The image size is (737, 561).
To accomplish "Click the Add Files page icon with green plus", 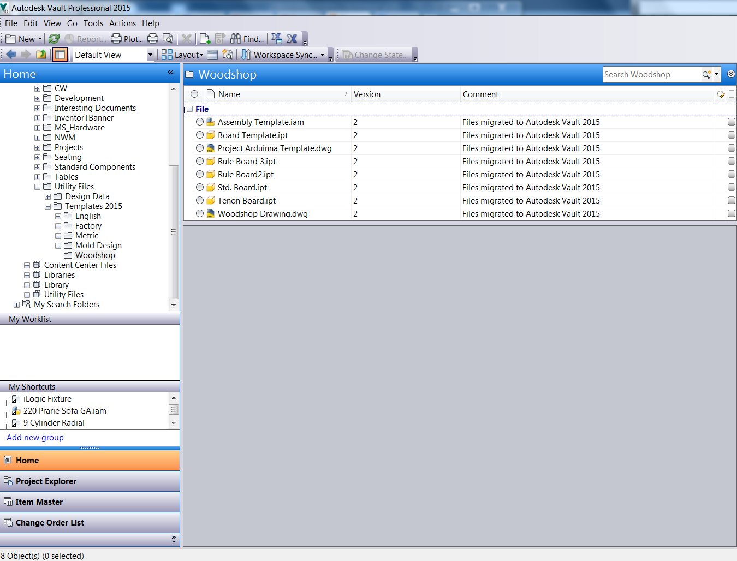I will pos(205,39).
